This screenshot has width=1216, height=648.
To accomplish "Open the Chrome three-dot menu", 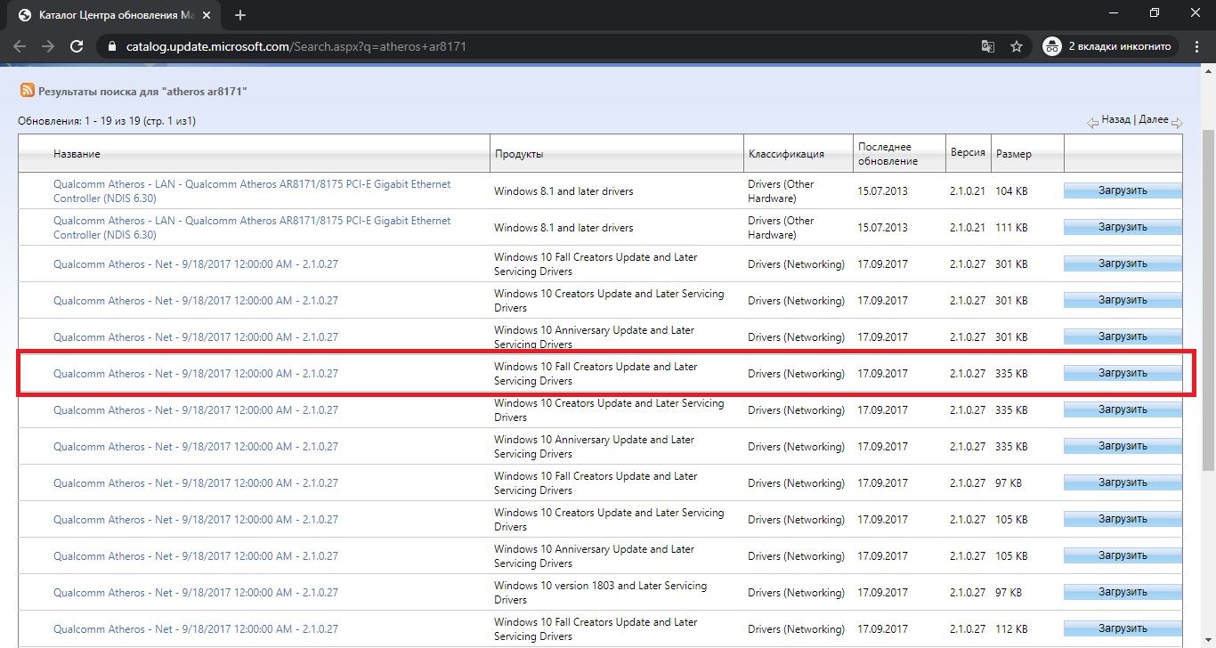I will click(1197, 46).
